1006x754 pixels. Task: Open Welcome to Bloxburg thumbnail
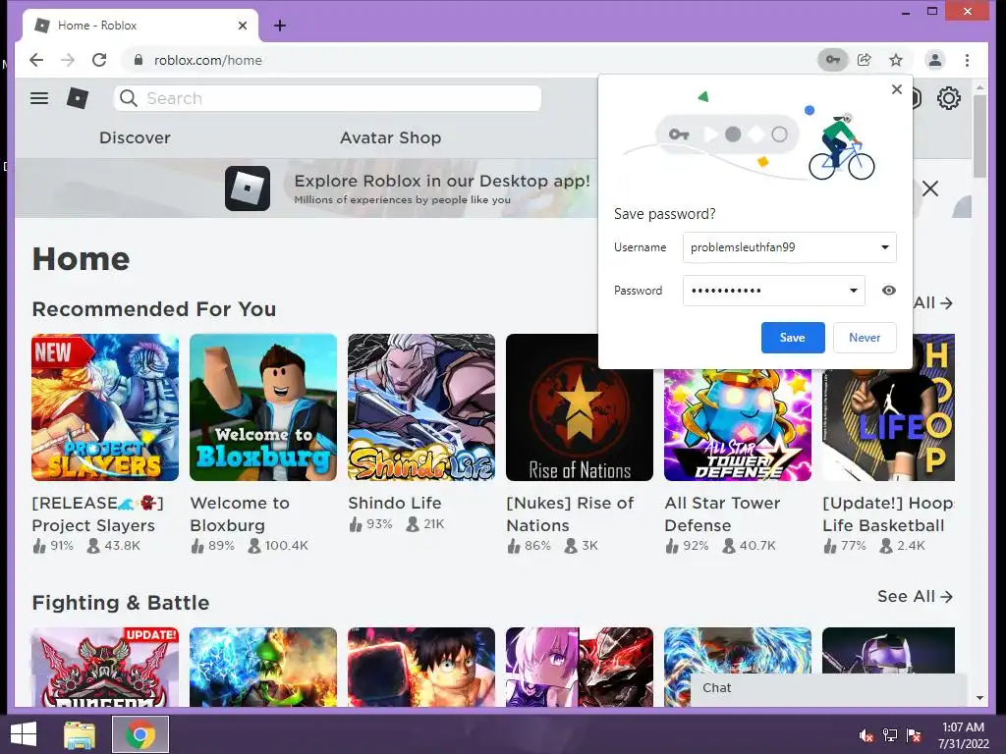coord(263,407)
